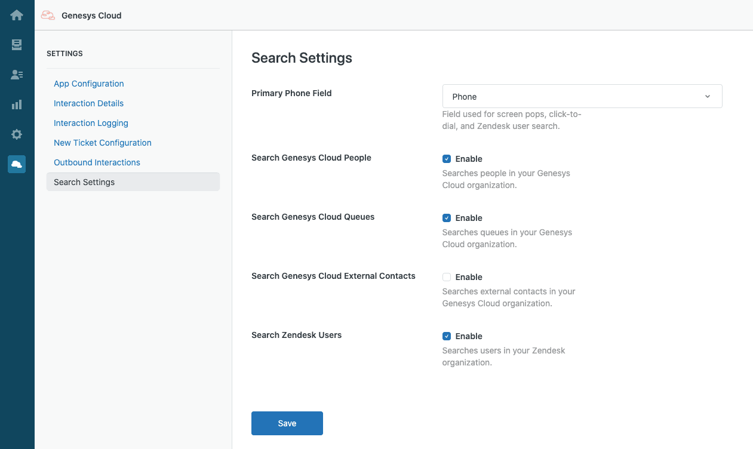Select the Views icon in the left sidebar
Screen dimensions: 753x449
coord(16,45)
